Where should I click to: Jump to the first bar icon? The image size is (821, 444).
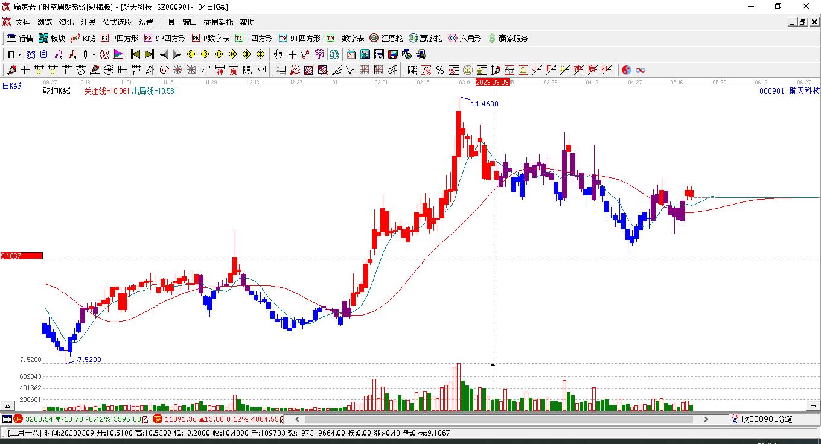point(136,54)
